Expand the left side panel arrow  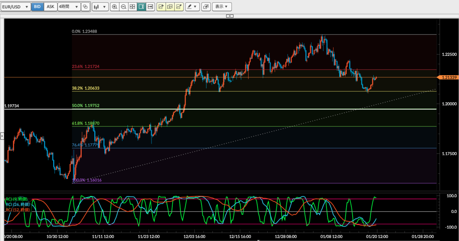(2, 136)
